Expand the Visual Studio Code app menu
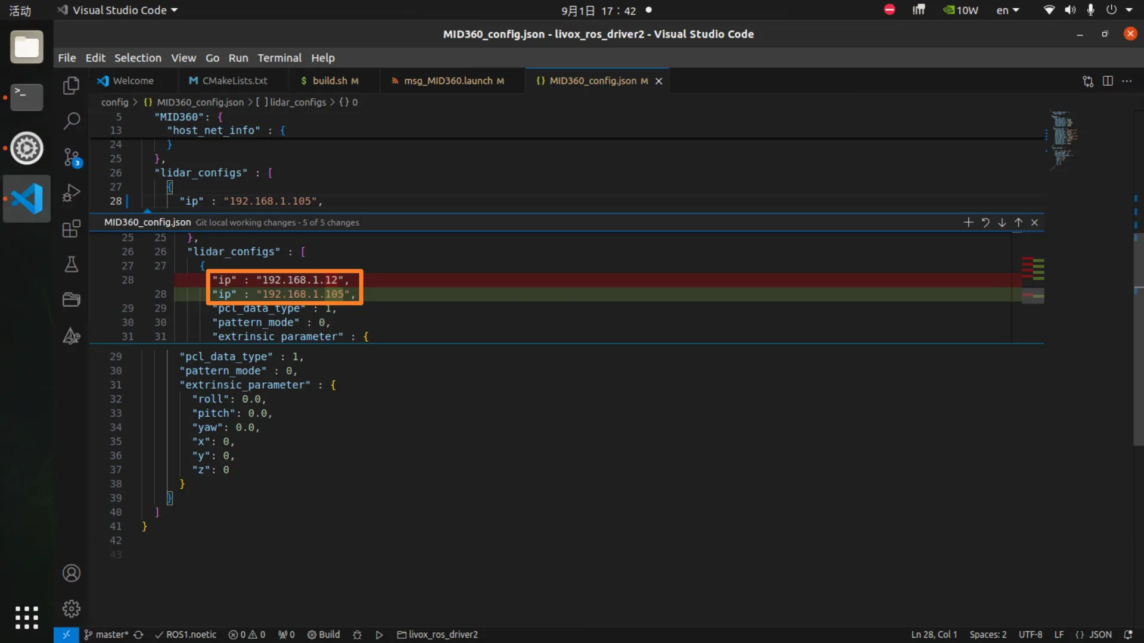1144x643 pixels. (117, 10)
